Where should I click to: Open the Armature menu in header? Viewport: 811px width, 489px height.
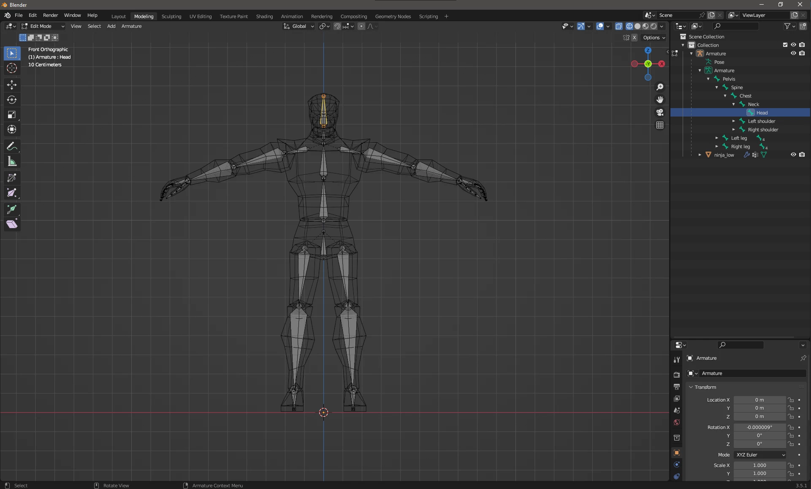pos(131,26)
